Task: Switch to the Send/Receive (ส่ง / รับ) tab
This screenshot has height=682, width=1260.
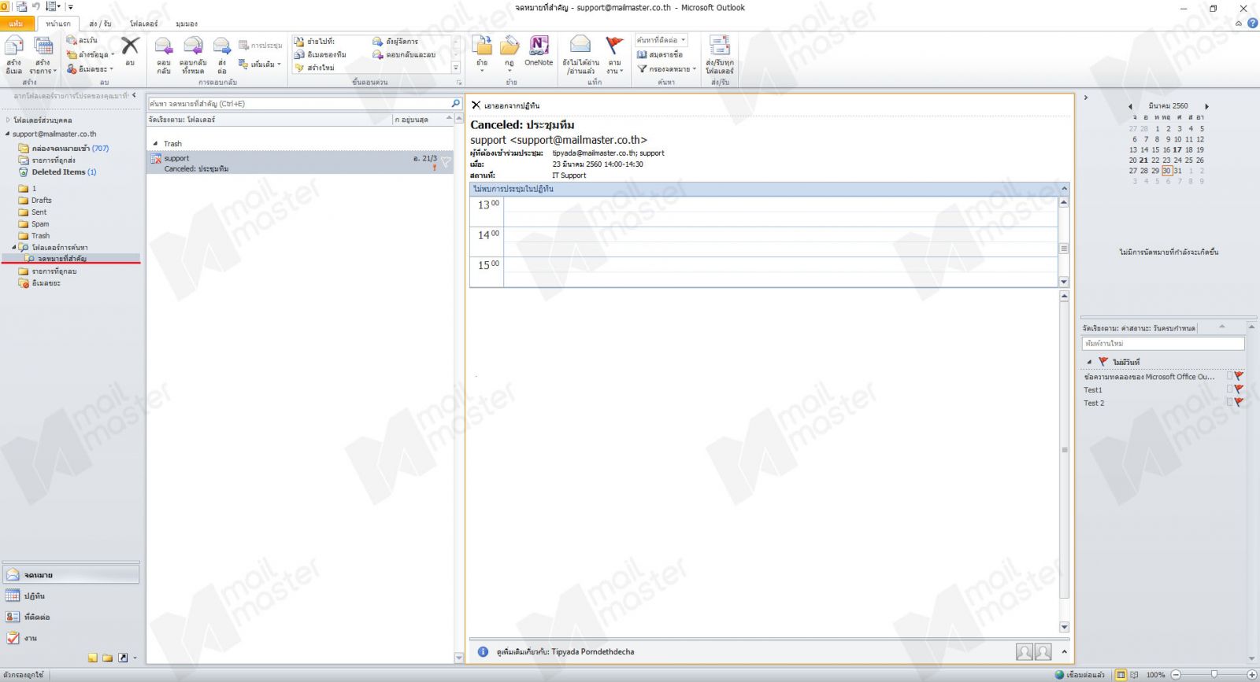Action: click(x=100, y=24)
